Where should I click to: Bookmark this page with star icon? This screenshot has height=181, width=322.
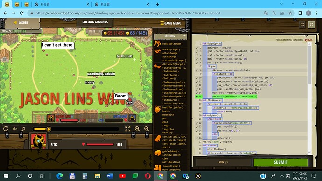tap(290, 13)
